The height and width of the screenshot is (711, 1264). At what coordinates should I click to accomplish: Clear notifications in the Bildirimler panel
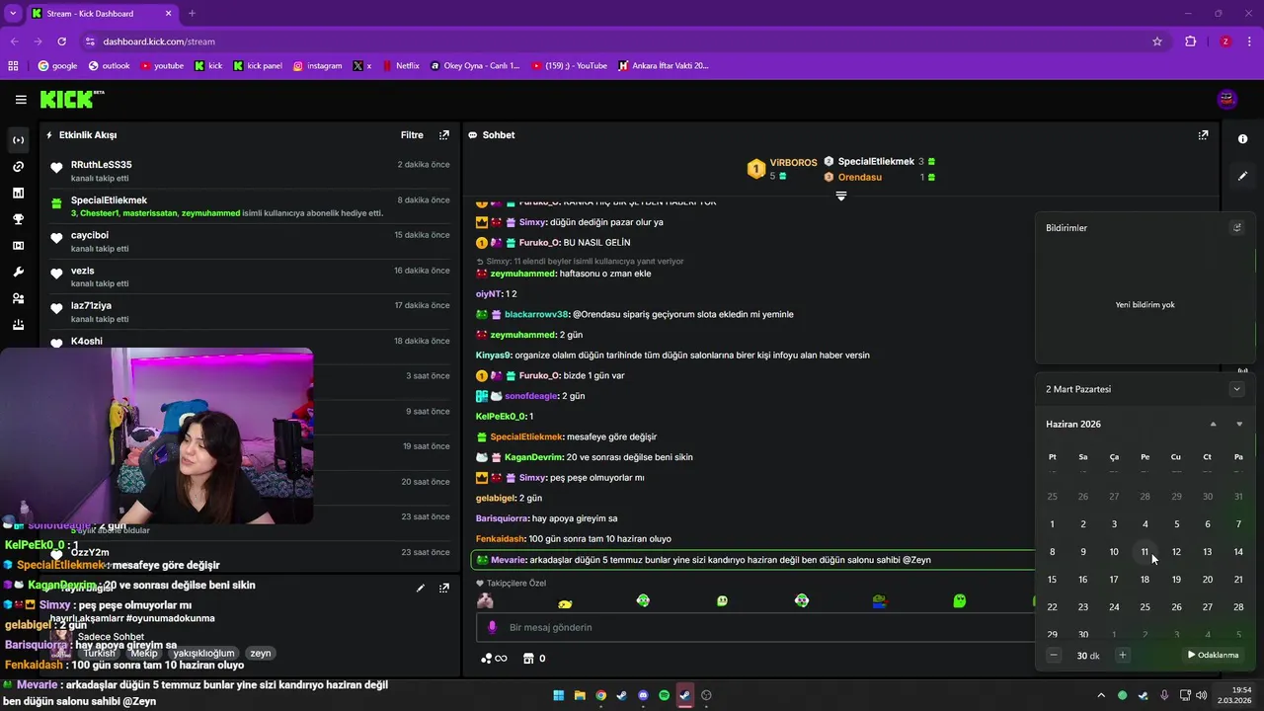click(1237, 228)
